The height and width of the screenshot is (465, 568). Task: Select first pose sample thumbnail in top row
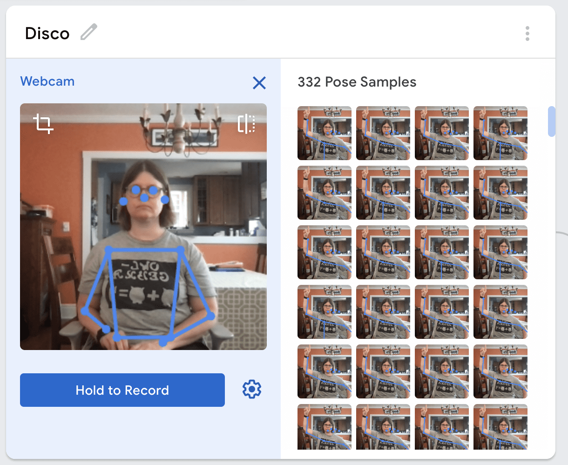(x=325, y=133)
